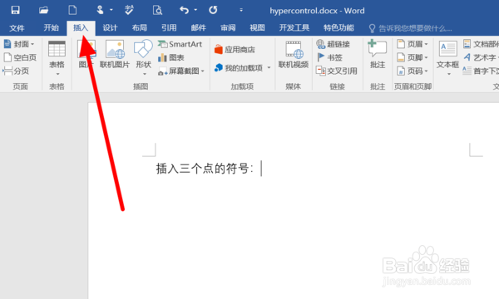The height and width of the screenshot is (299, 499).
Task: Insert online picture with 联机图片
Action: [x=115, y=54]
